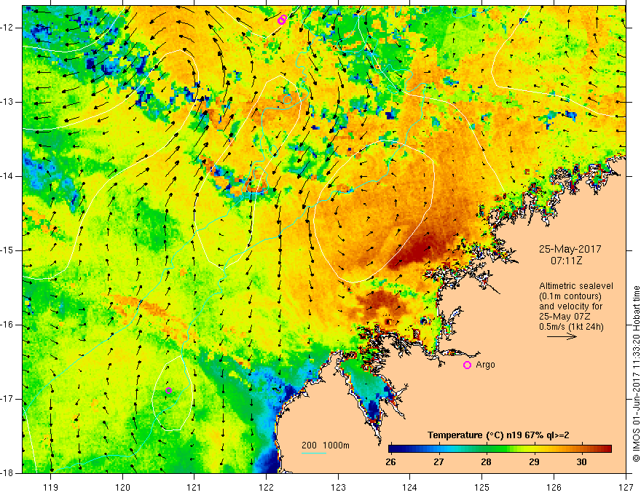The width and height of the screenshot is (641, 495).
Task: Click the colorbar tick label "27"
Action: [x=439, y=462]
